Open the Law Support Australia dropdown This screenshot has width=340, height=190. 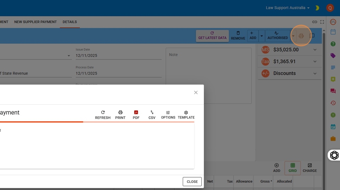coord(287,8)
